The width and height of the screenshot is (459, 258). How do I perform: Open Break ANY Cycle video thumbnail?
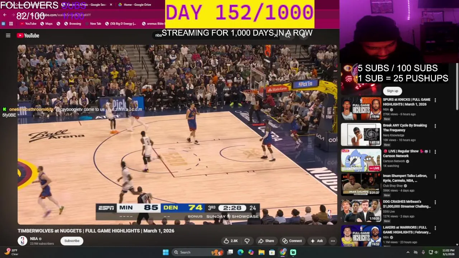(x=361, y=134)
